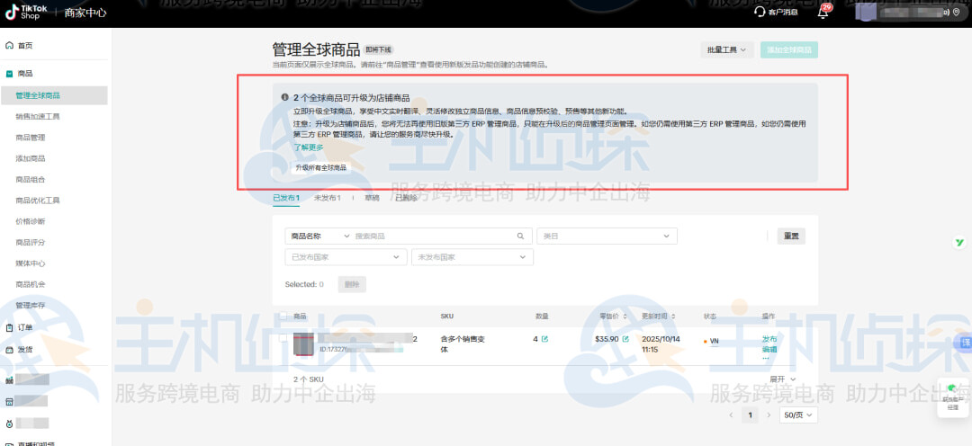Screen dimensions: 972x446
Task: Open the 类目 category dropdown
Action: click(x=607, y=236)
